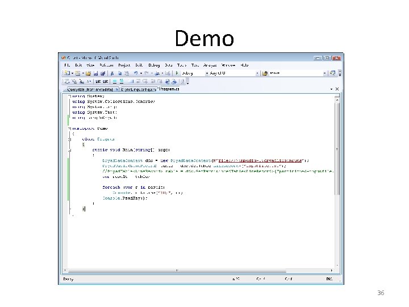This screenshot has width=409, height=307.
Task: Click the Save All icon
Action: tap(103, 73)
